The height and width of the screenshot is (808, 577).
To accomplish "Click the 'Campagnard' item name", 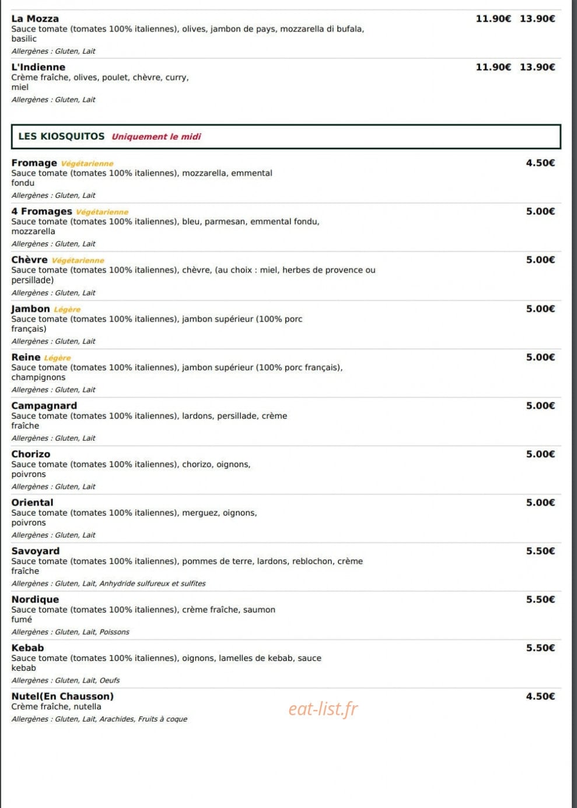I will [x=44, y=406].
